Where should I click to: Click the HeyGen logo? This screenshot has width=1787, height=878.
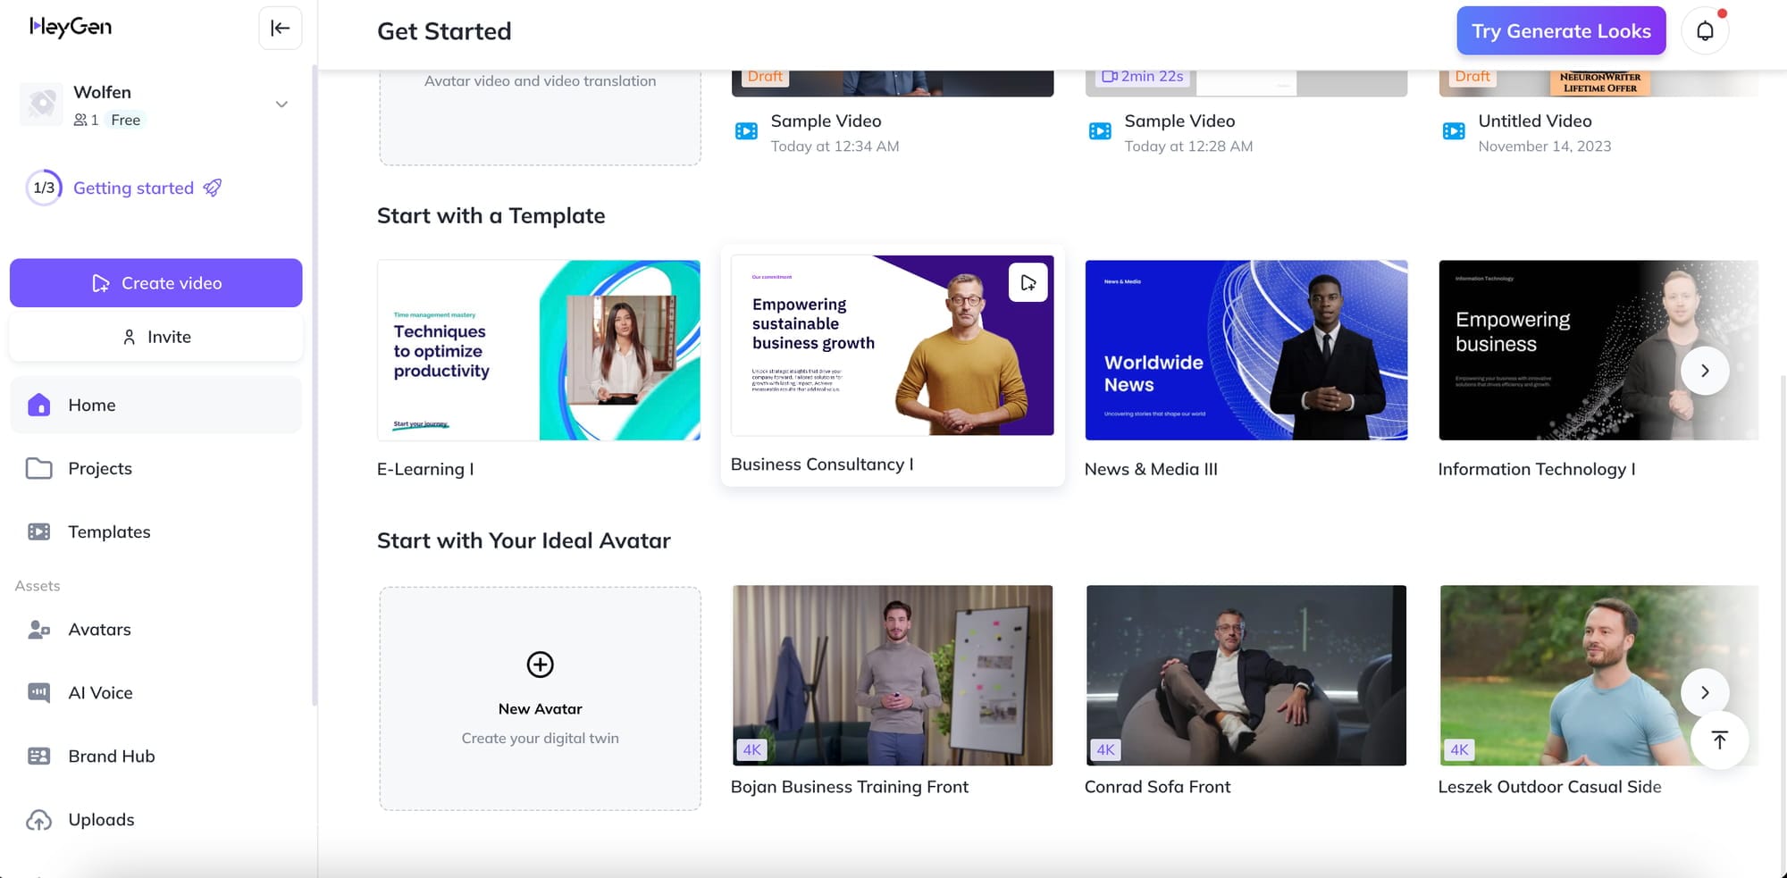tap(71, 27)
